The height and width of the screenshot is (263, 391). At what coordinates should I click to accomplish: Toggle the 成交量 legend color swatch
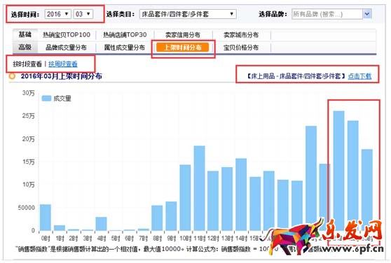[x=46, y=99]
